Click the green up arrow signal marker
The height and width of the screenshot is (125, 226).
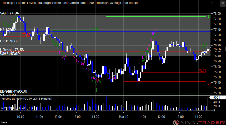pos(97,90)
